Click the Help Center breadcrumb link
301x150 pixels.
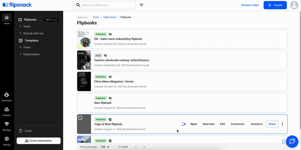(110, 17)
